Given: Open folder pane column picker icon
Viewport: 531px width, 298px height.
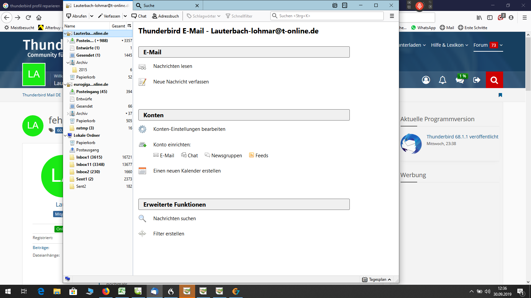Looking at the screenshot, I should click(129, 26).
